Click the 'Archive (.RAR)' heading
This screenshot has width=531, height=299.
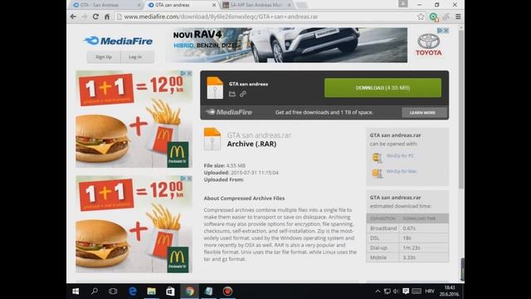coord(251,144)
